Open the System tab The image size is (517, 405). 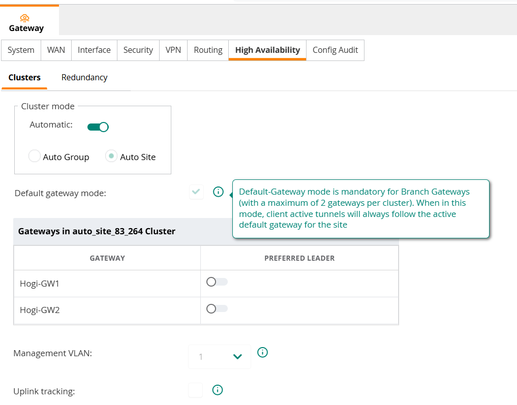(x=21, y=50)
